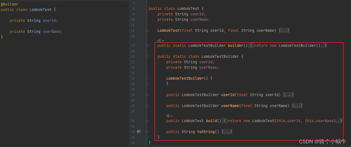Click the 'toString' method name on line 42
The width and height of the screenshot is (351, 147).
click(206, 132)
